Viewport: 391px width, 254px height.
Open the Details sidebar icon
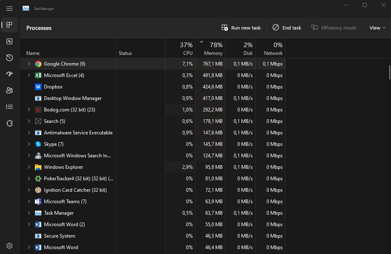pyautogui.click(x=9, y=107)
